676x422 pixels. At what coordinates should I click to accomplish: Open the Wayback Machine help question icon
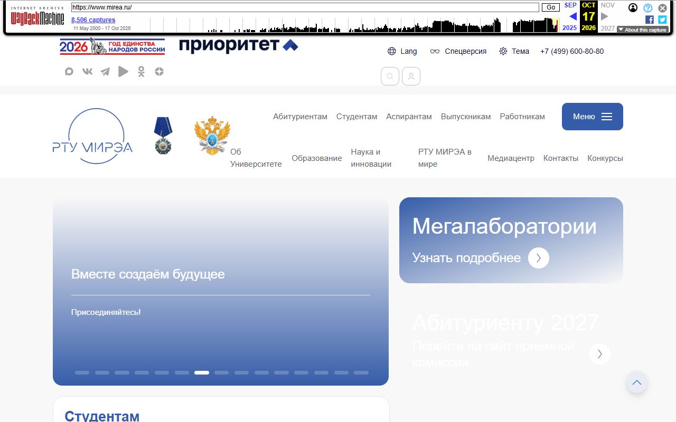pyautogui.click(x=647, y=8)
